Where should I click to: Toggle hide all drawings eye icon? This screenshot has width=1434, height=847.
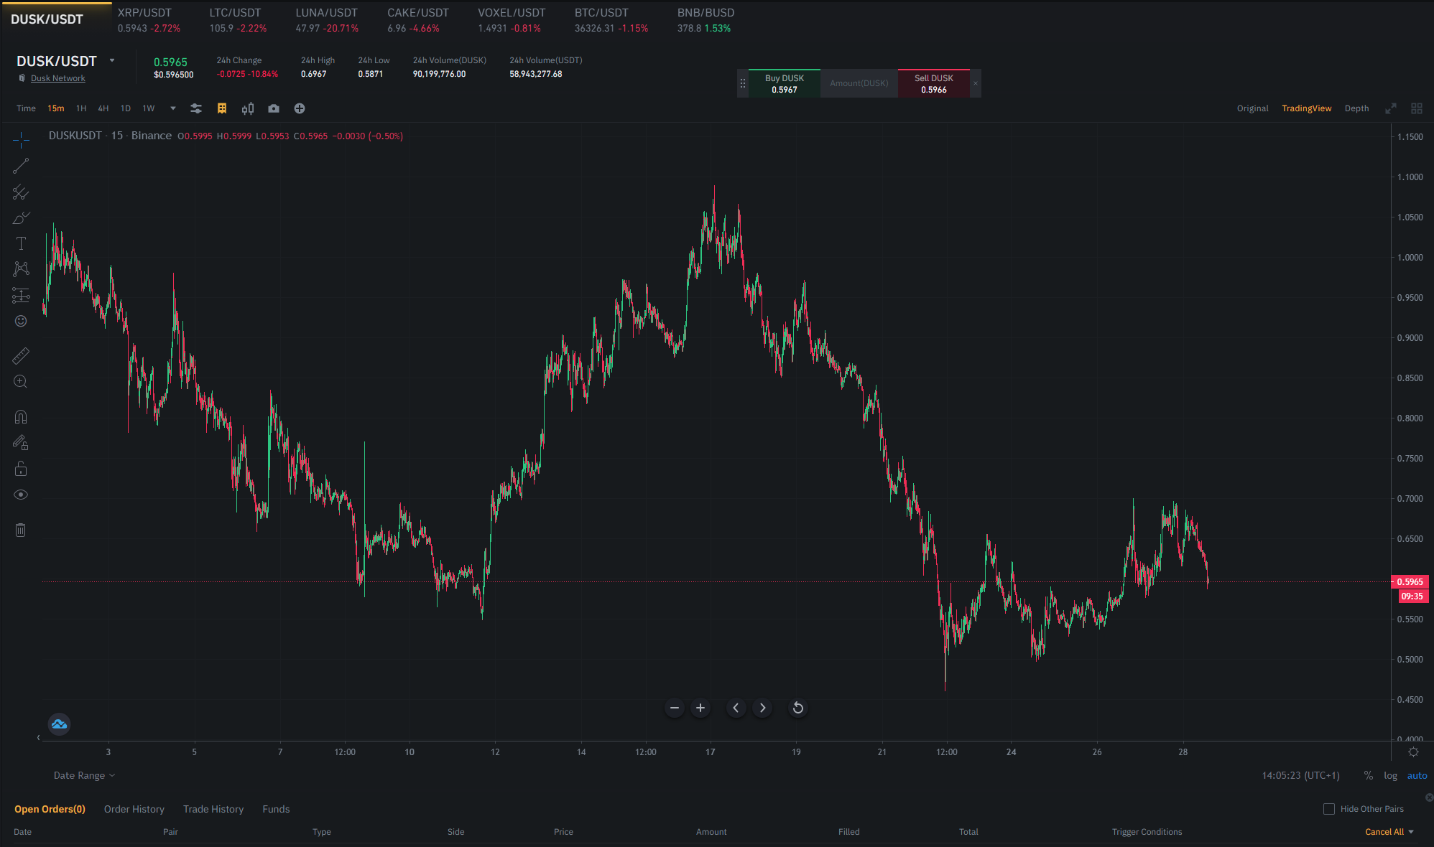point(21,495)
